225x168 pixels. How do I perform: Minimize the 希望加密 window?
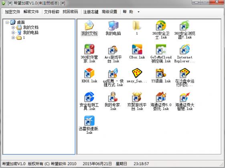197,2
